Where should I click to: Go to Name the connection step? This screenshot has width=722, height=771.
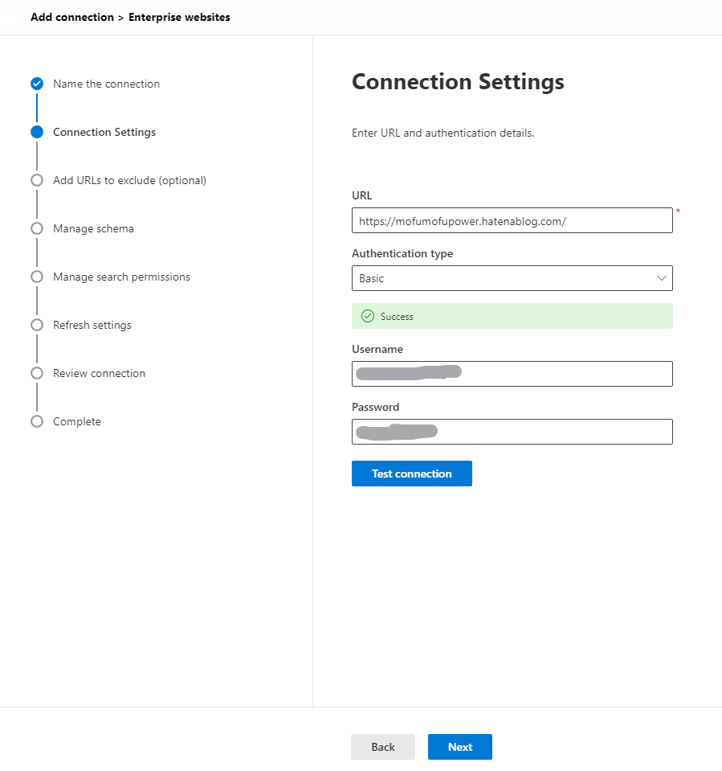pyautogui.click(x=106, y=84)
